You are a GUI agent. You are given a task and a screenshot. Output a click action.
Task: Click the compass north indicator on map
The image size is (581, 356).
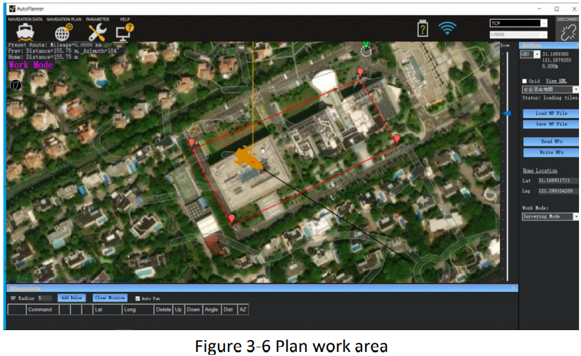[15, 86]
